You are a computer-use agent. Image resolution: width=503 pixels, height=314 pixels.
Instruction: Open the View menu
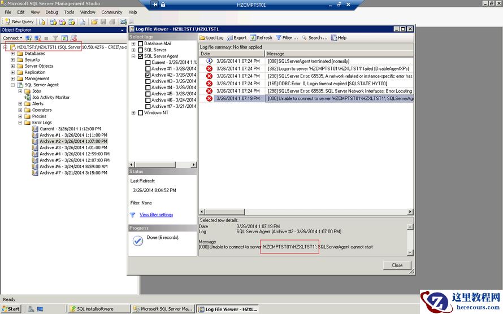[35, 12]
